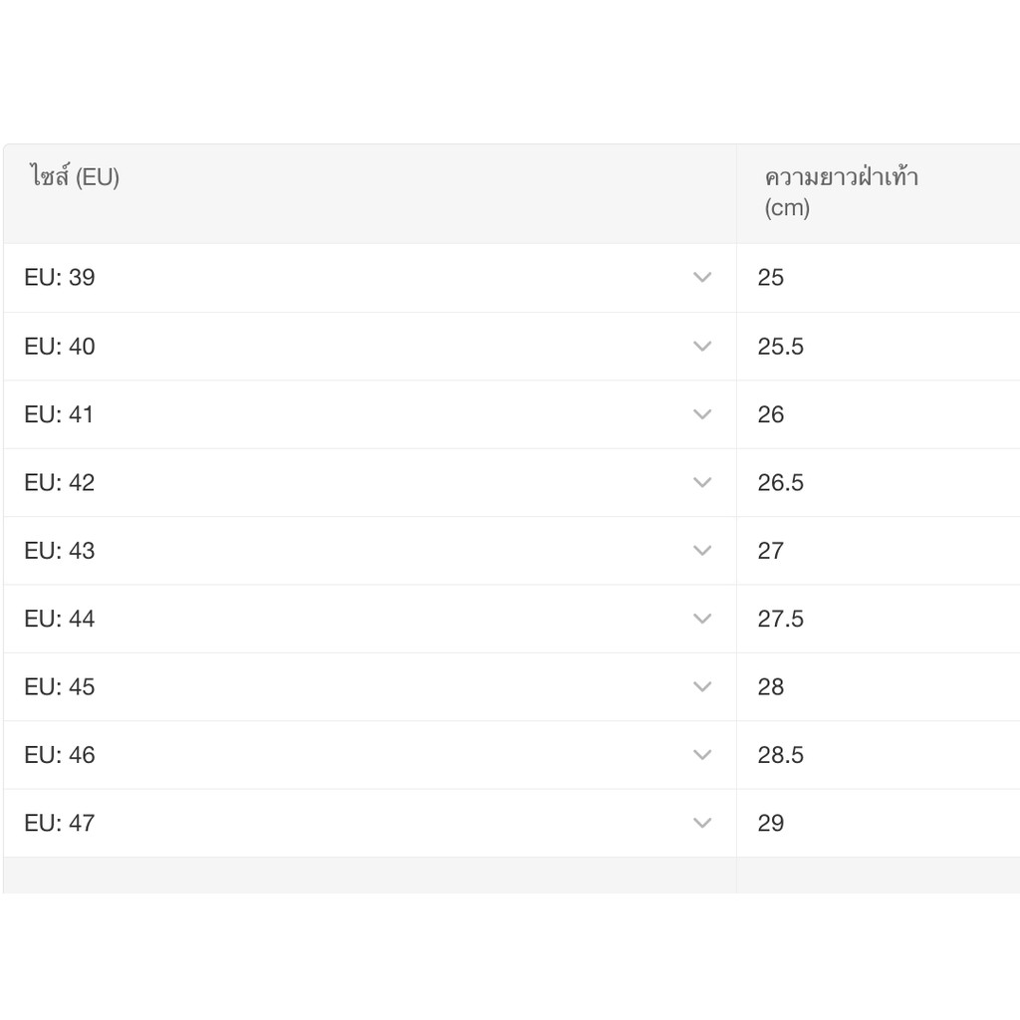The width and height of the screenshot is (1020, 1020).
Task: Click the chevron beside EU: 42
Action: (x=702, y=482)
